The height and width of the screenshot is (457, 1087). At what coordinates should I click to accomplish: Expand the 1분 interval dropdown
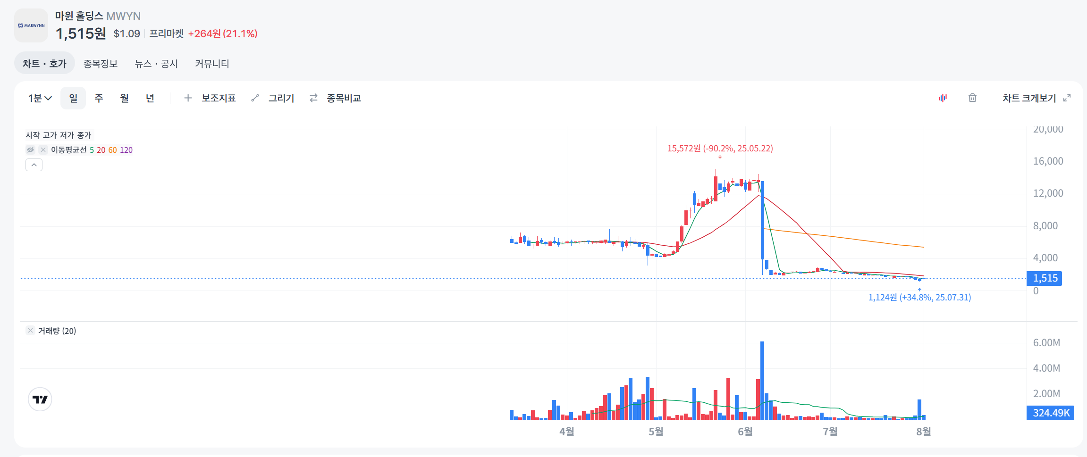coord(40,98)
